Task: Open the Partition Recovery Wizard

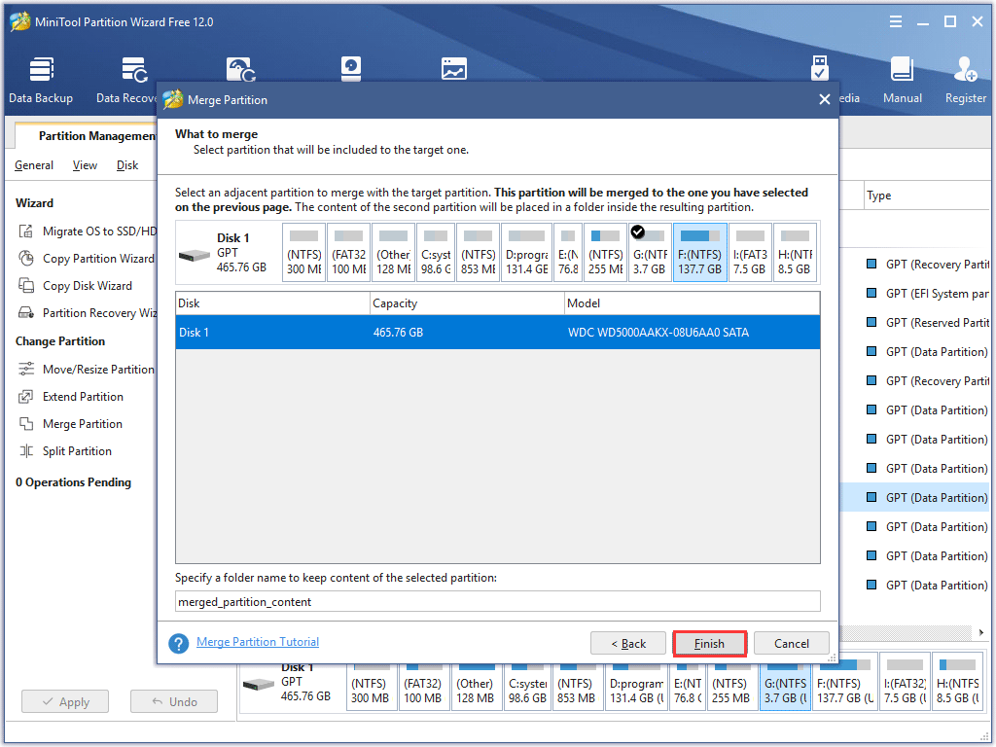Action: pyautogui.click(x=88, y=313)
